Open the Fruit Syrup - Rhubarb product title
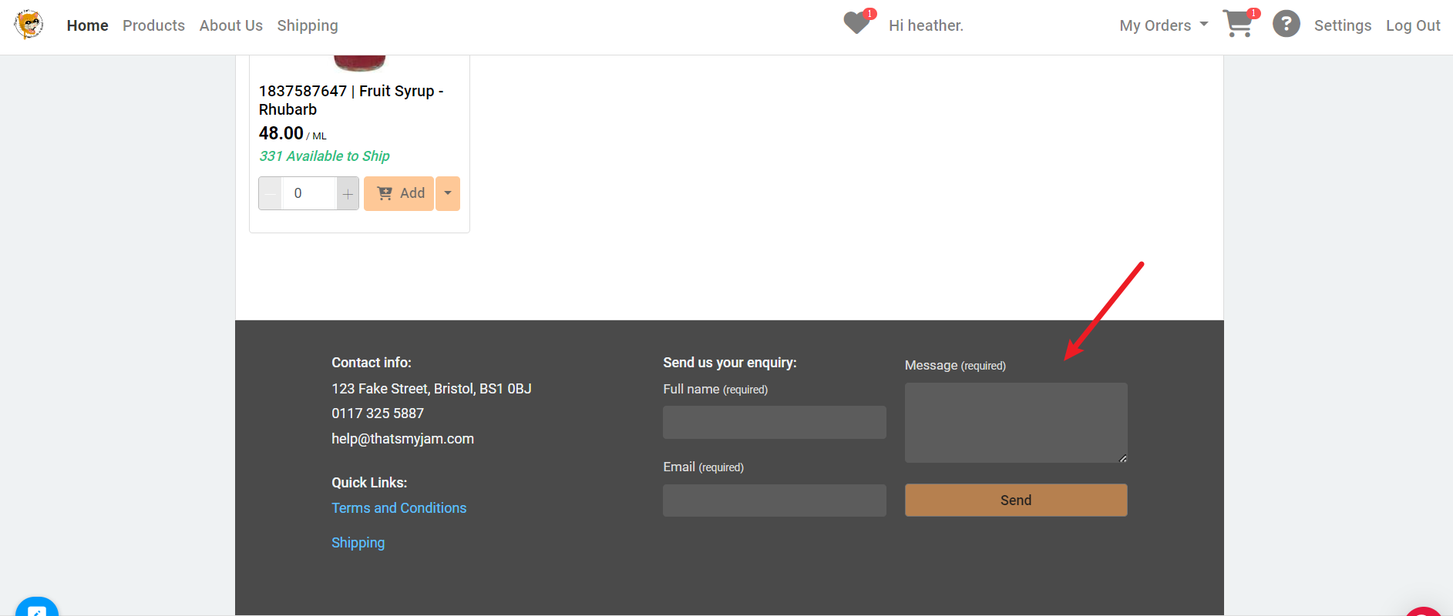 click(351, 100)
